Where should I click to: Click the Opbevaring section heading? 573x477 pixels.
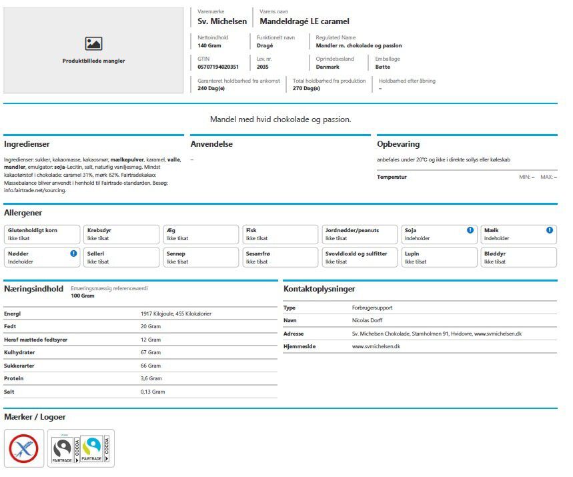tap(398, 144)
